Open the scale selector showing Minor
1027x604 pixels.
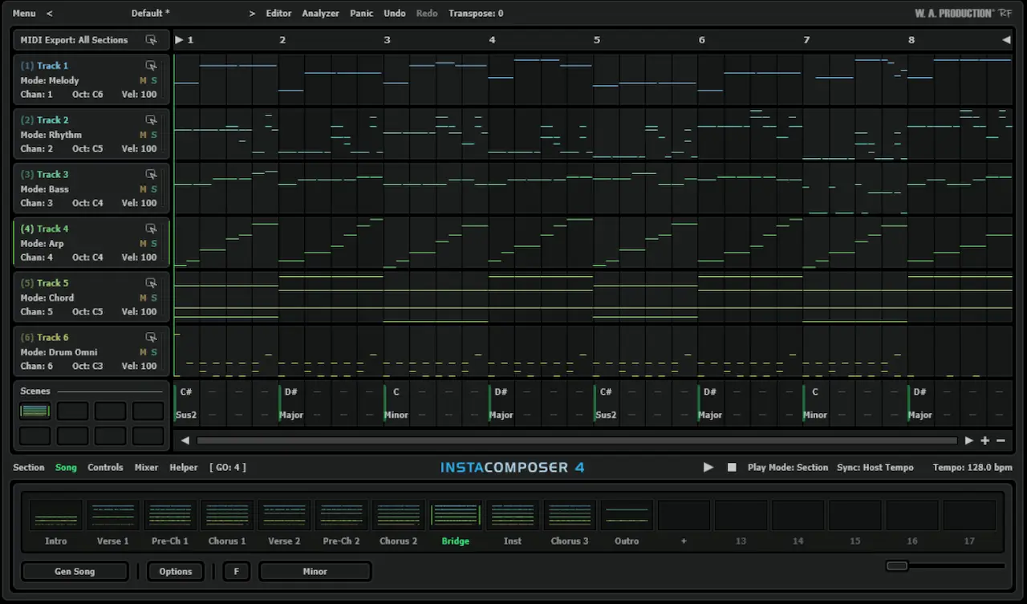[x=315, y=571]
